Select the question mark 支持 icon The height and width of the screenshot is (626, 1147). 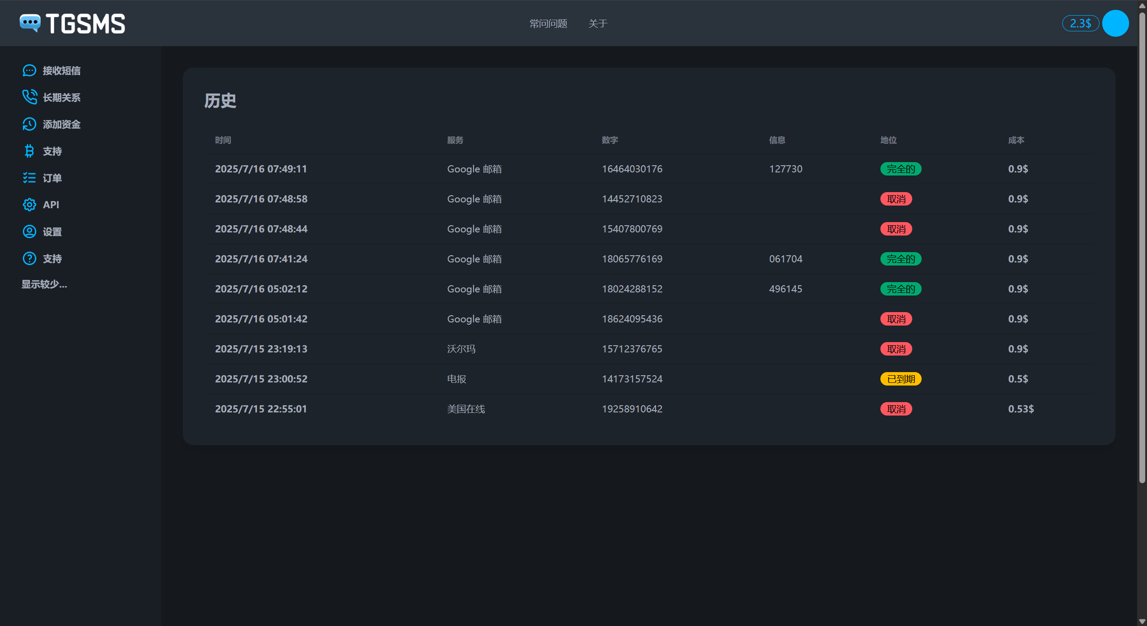tap(29, 258)
